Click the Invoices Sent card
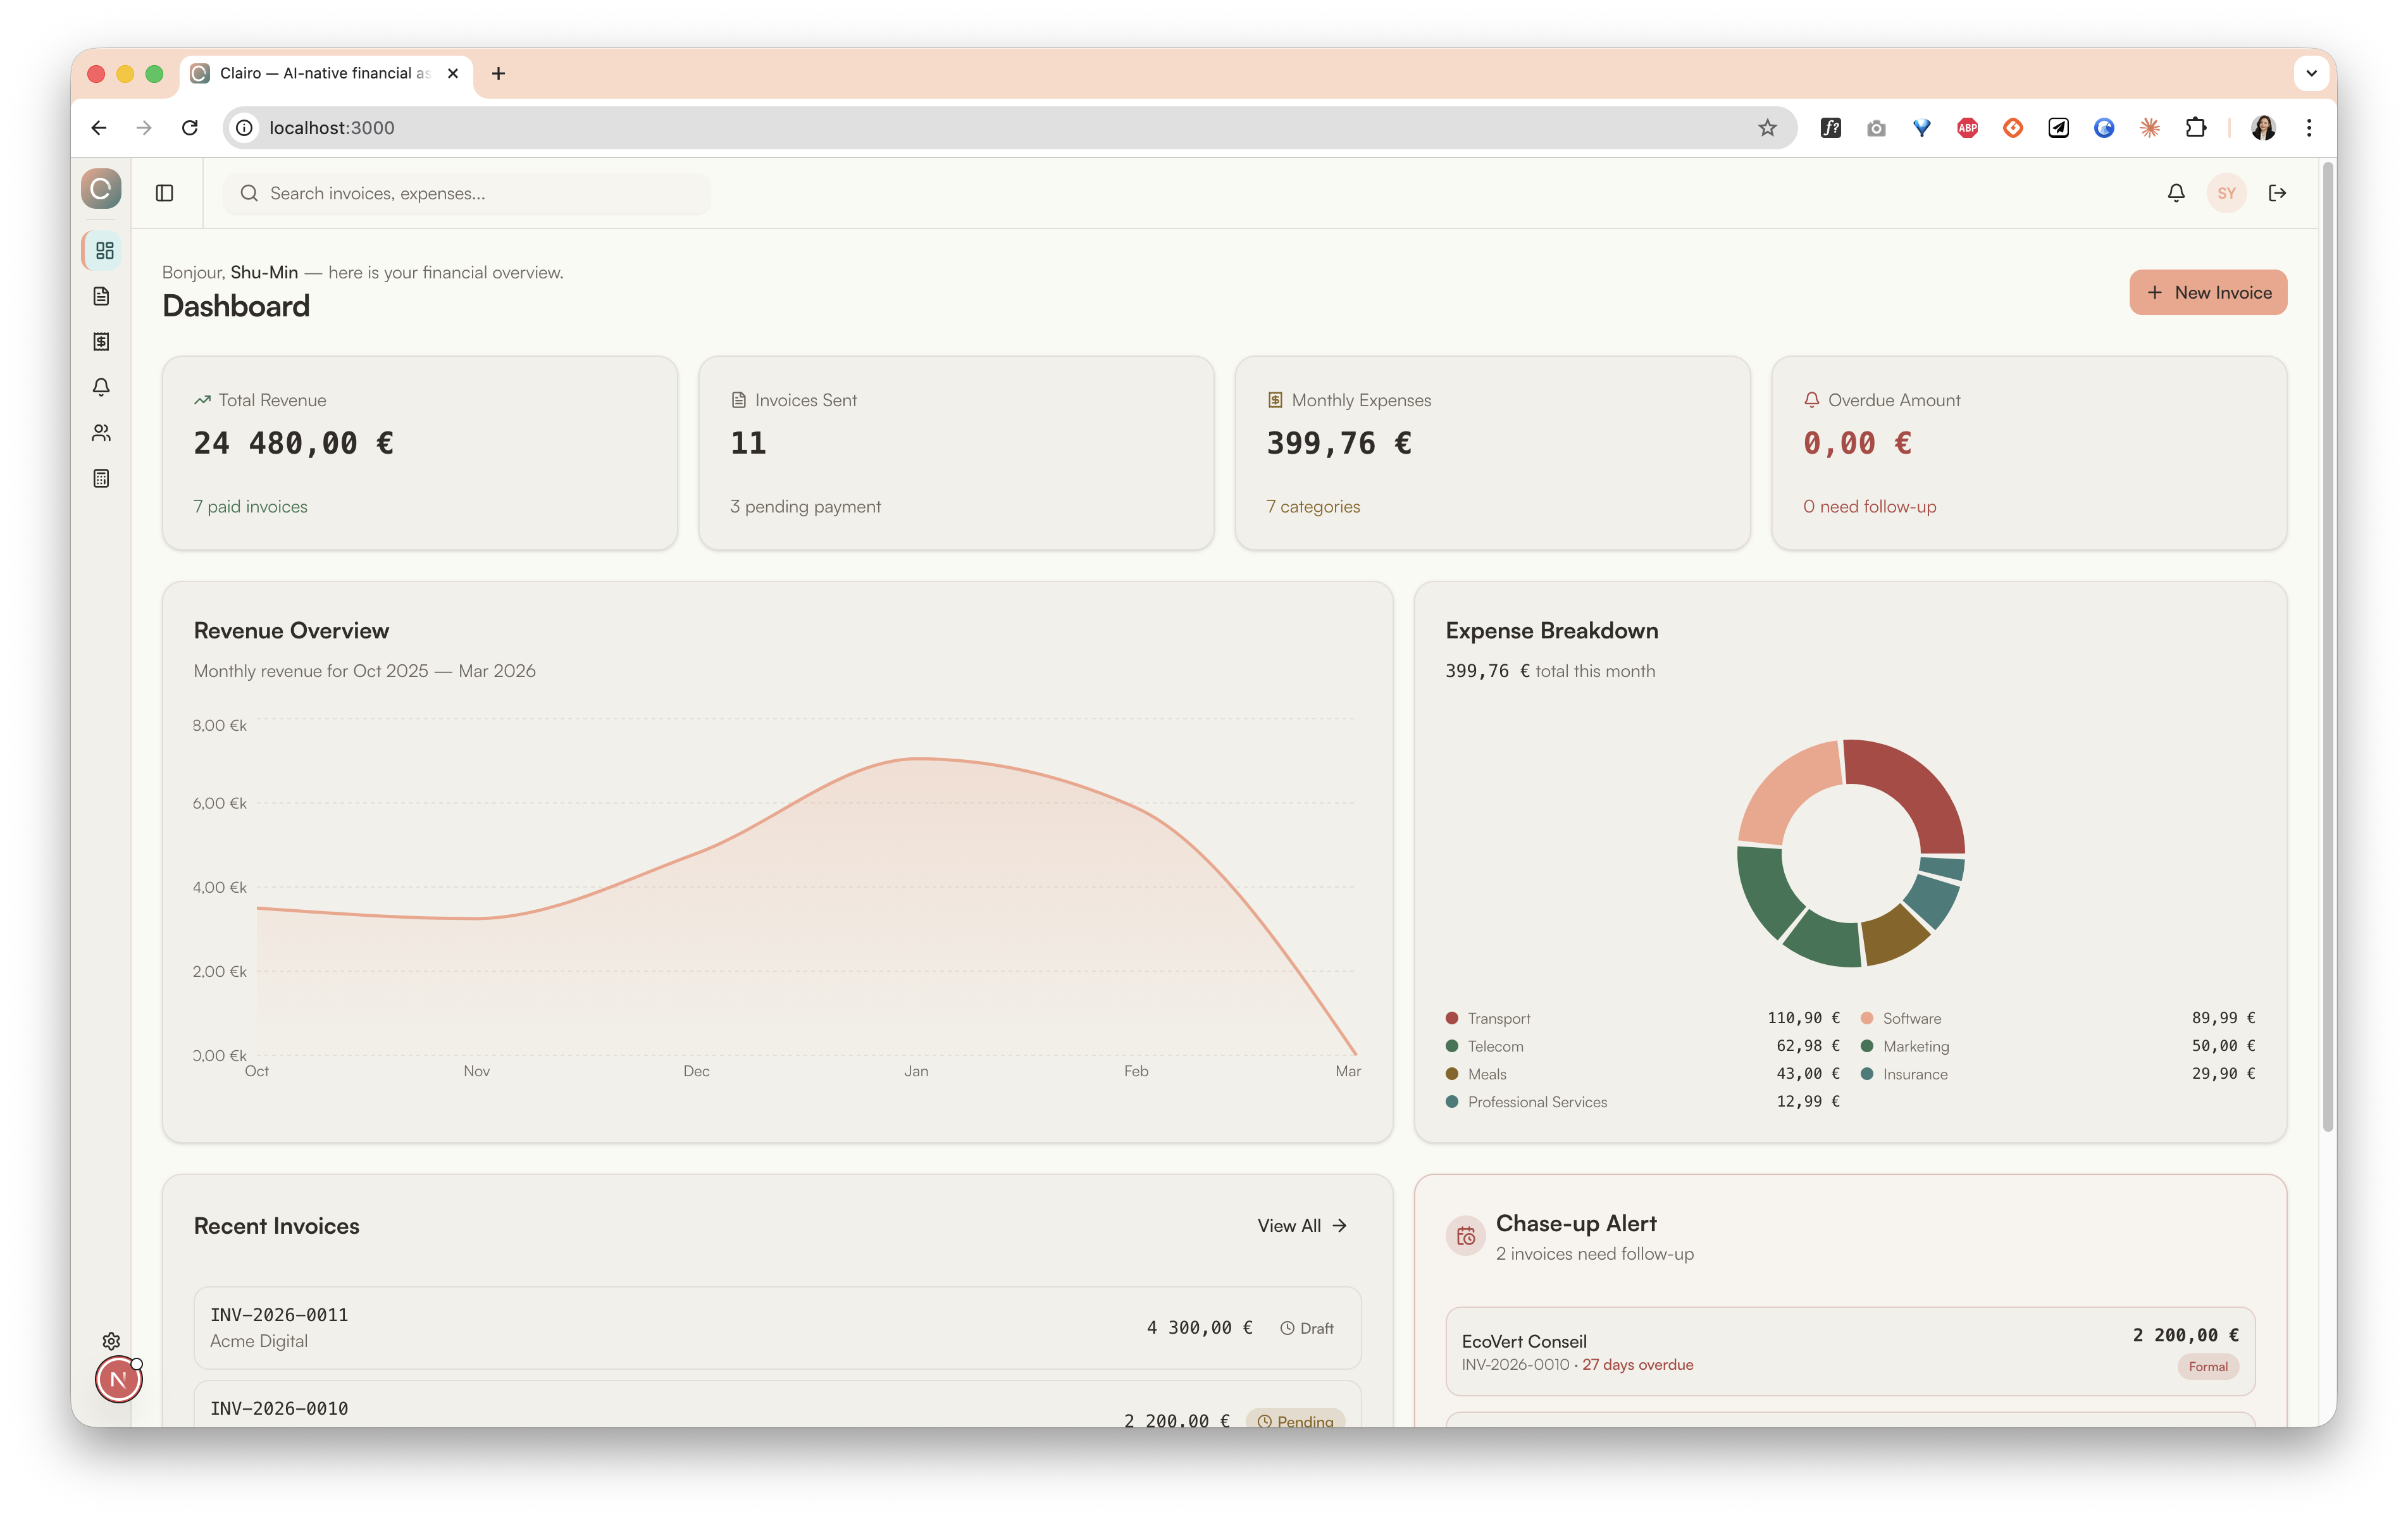Viewport: 2408px width, 1521px height. click(x=956, y=453)
